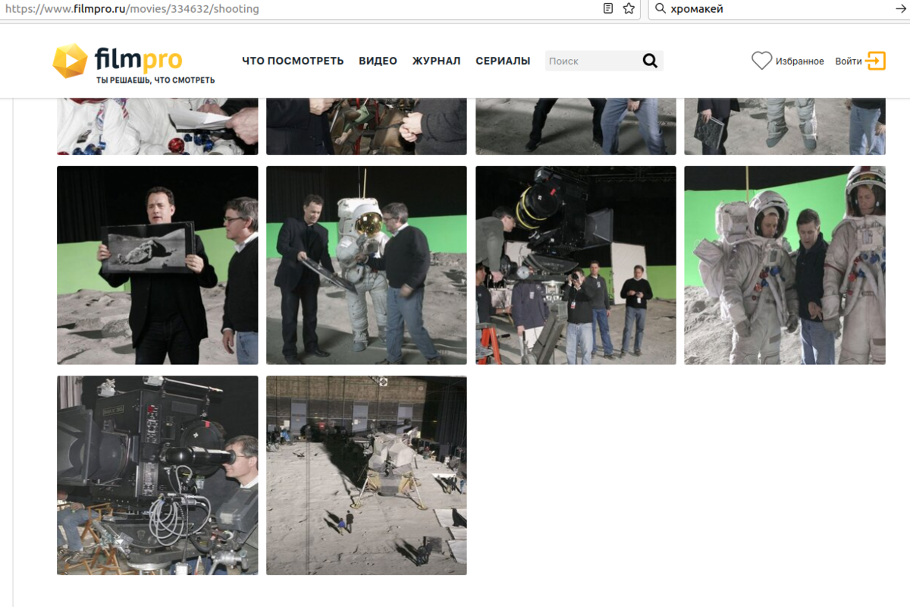
Task: Open photo of man holding moon picture
Action: click(157, 266)
